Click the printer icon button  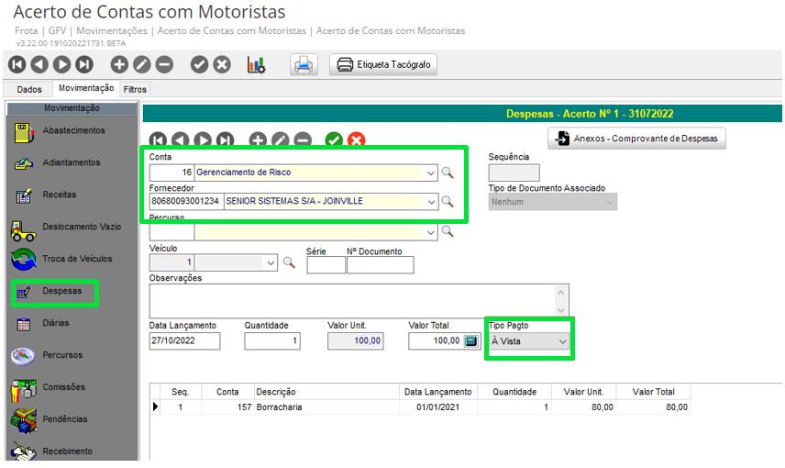pos(304,64)
